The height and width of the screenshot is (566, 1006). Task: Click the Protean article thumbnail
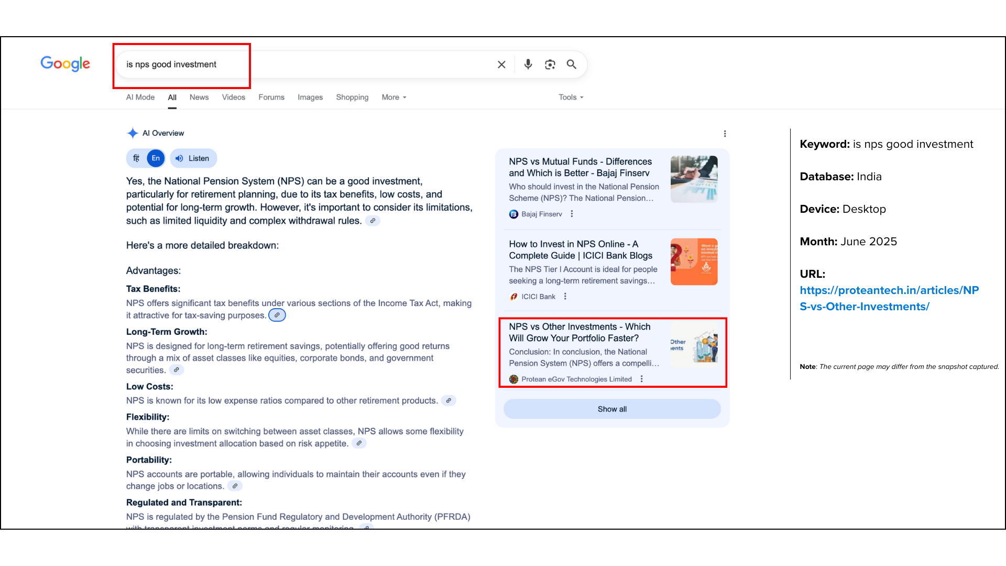tap(694, 345)
